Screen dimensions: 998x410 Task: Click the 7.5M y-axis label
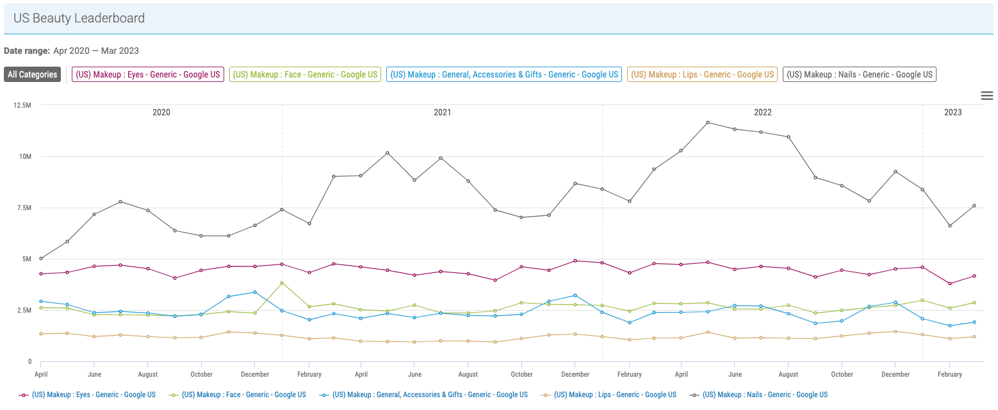coord(24,208)
